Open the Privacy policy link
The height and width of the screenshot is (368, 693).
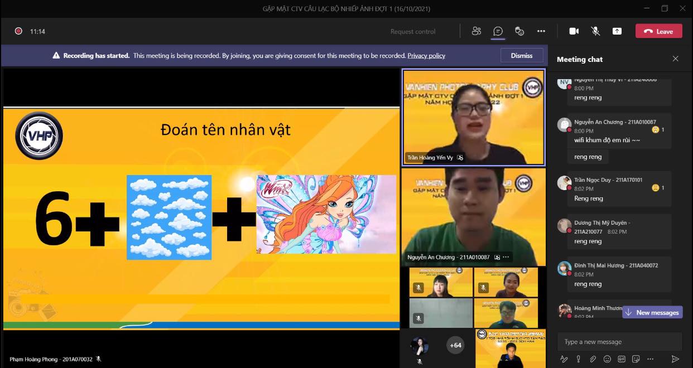(426, 56)
